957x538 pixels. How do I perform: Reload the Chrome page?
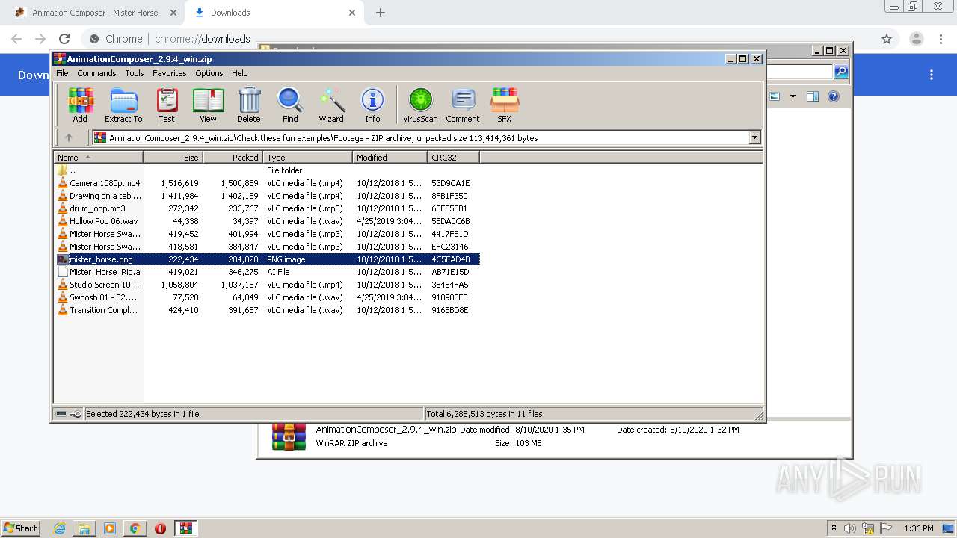[64, 39]
